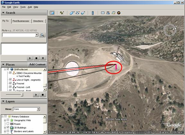The image size is (185, 135).
Task: Click the Geographic Web star icon
Action: [x=12, y=120]
